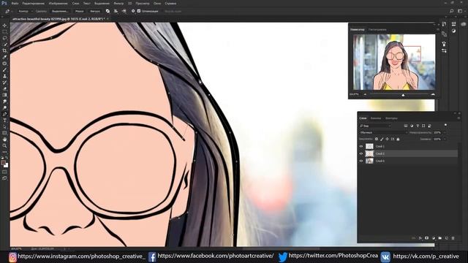Screen dimensions: 468x263
Task: Select the Horizontal Type tool
Action: 4,121
